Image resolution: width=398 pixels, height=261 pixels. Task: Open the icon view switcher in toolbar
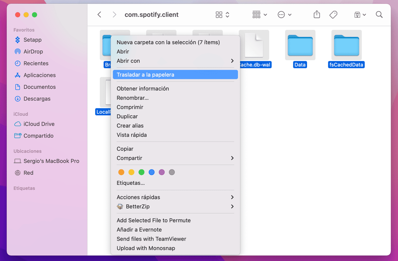[222, 15]
